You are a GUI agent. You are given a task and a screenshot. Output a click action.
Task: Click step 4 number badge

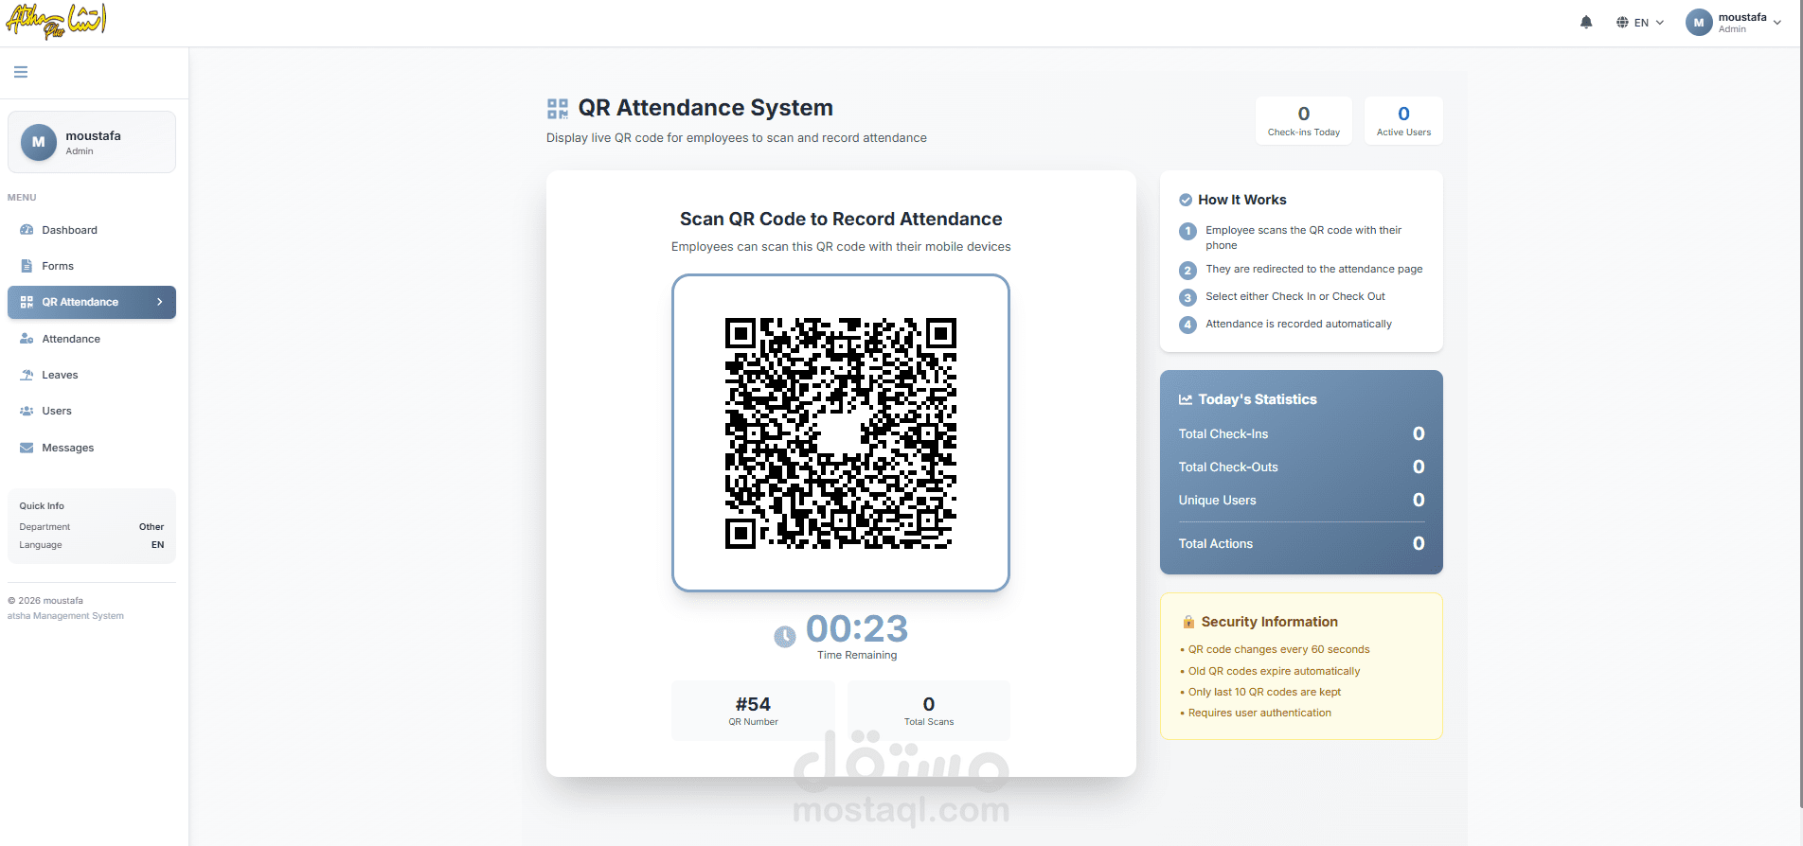pos(1187,325)
